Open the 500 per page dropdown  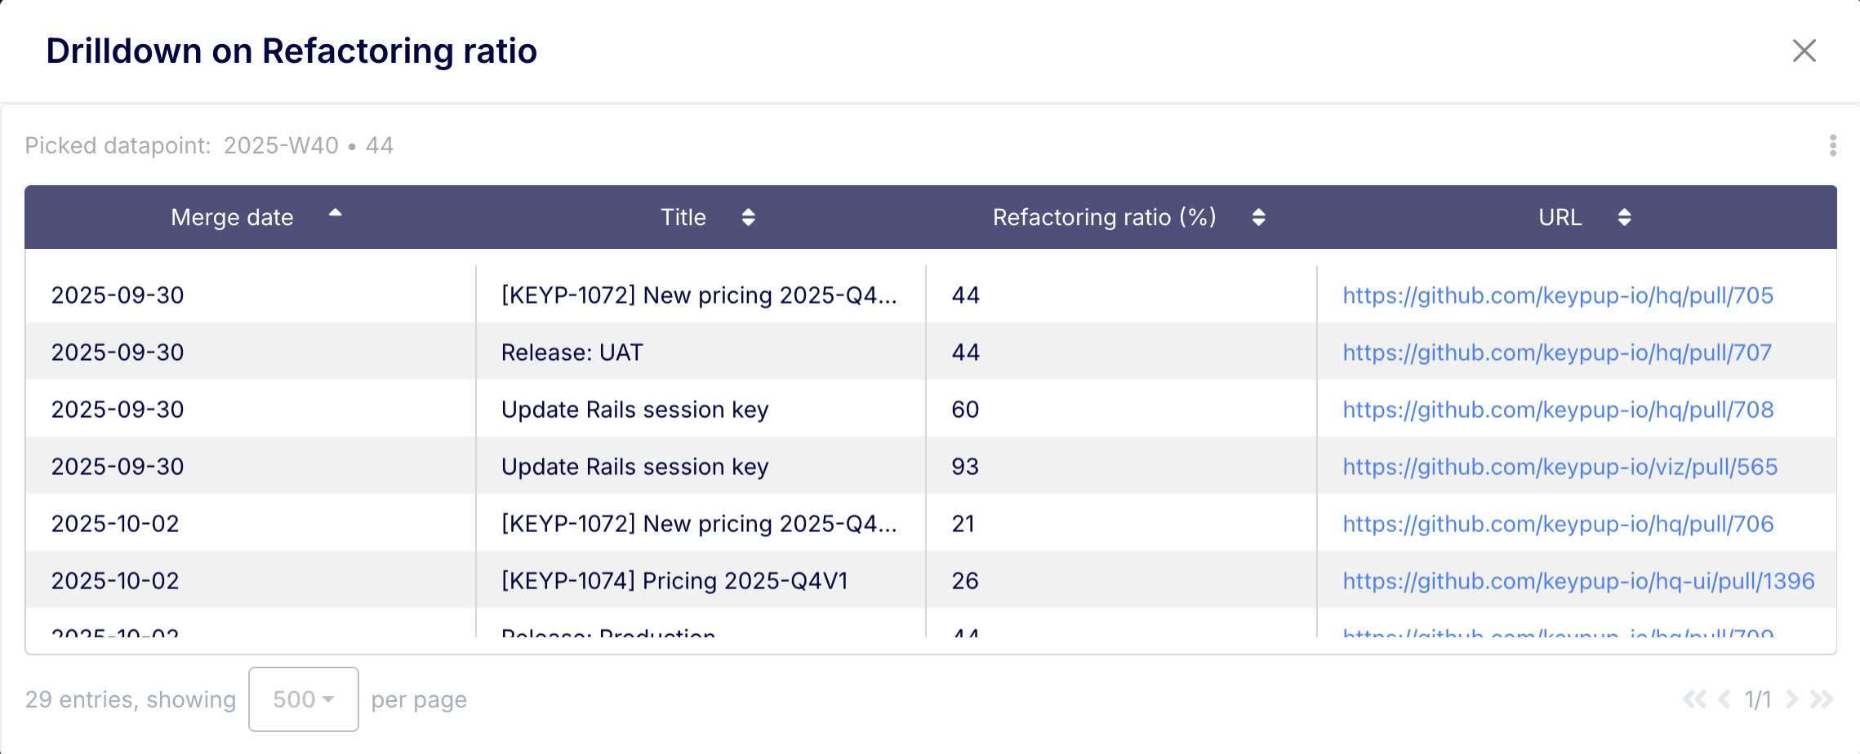tap(303, 699)
